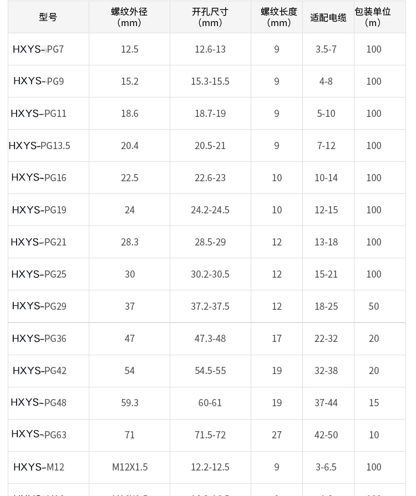Click the 50 packaging value for PG29

(x=374, y=306)
